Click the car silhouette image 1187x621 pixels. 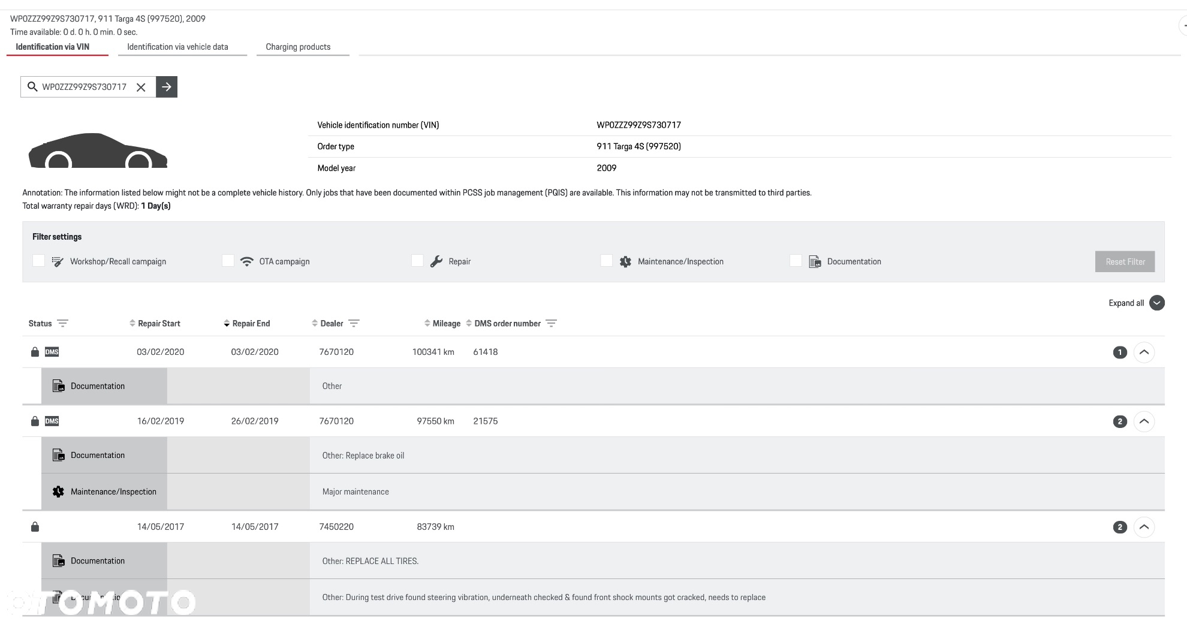point(98,150)
